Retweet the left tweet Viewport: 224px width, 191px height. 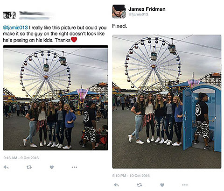[29, 167]
